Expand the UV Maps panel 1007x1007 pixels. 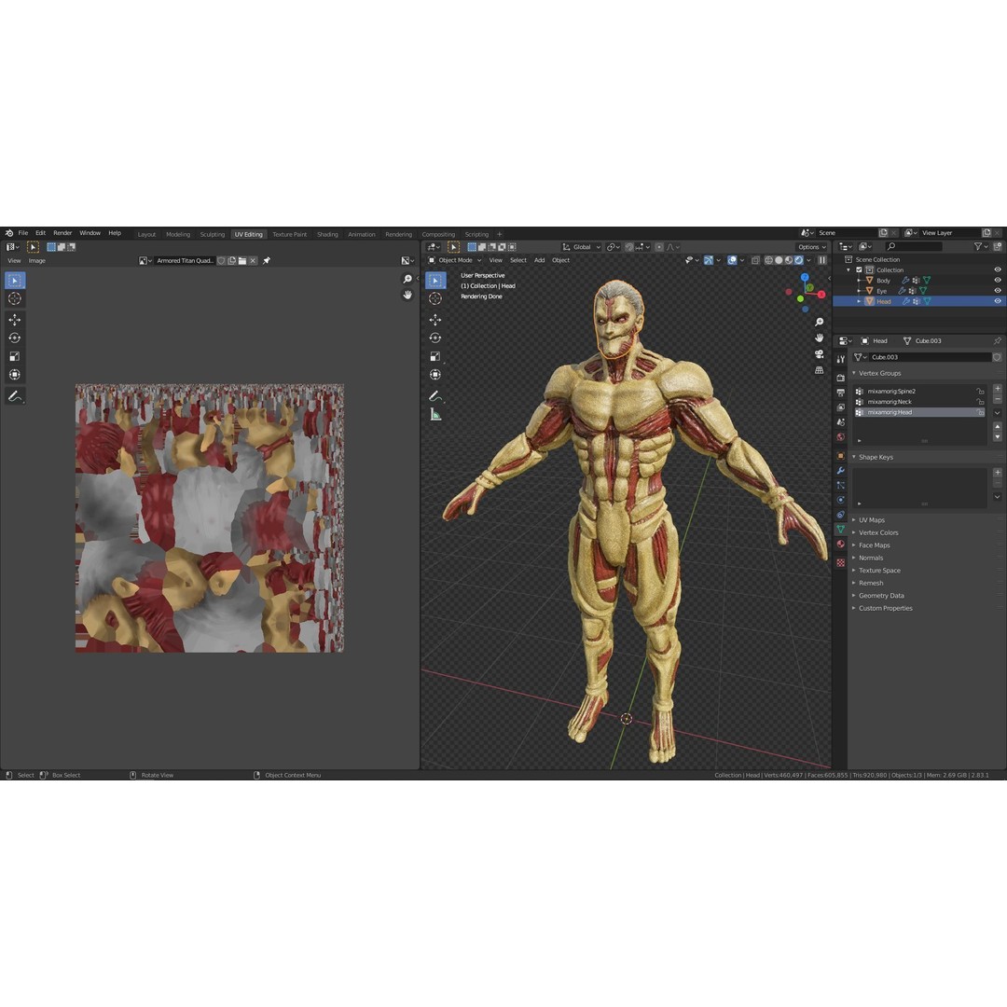click(872, 520)
